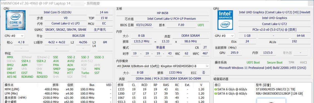314x103 pixels.
Task: Select the HP 8658 motherboard field
Action: (162, 13)
